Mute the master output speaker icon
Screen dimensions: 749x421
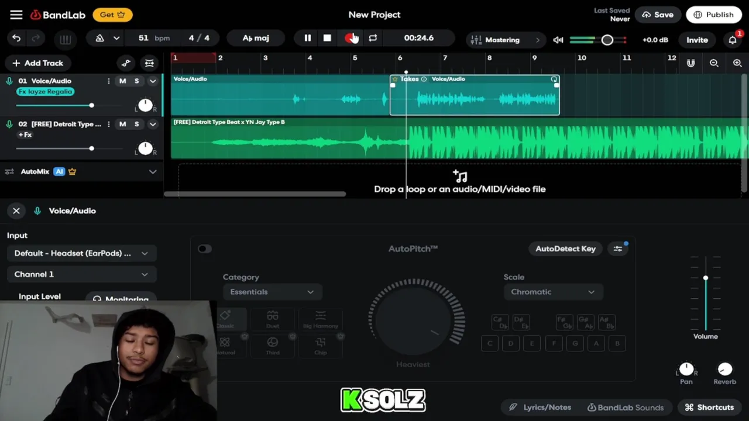558,40
